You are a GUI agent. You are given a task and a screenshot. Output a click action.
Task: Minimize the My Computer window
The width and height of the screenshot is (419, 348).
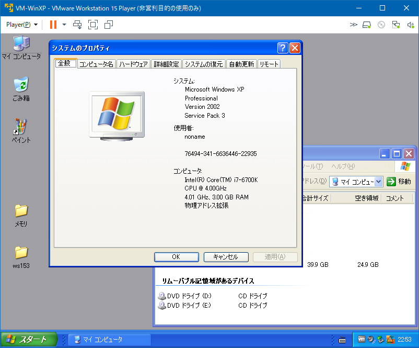click(x=385, y=154)
